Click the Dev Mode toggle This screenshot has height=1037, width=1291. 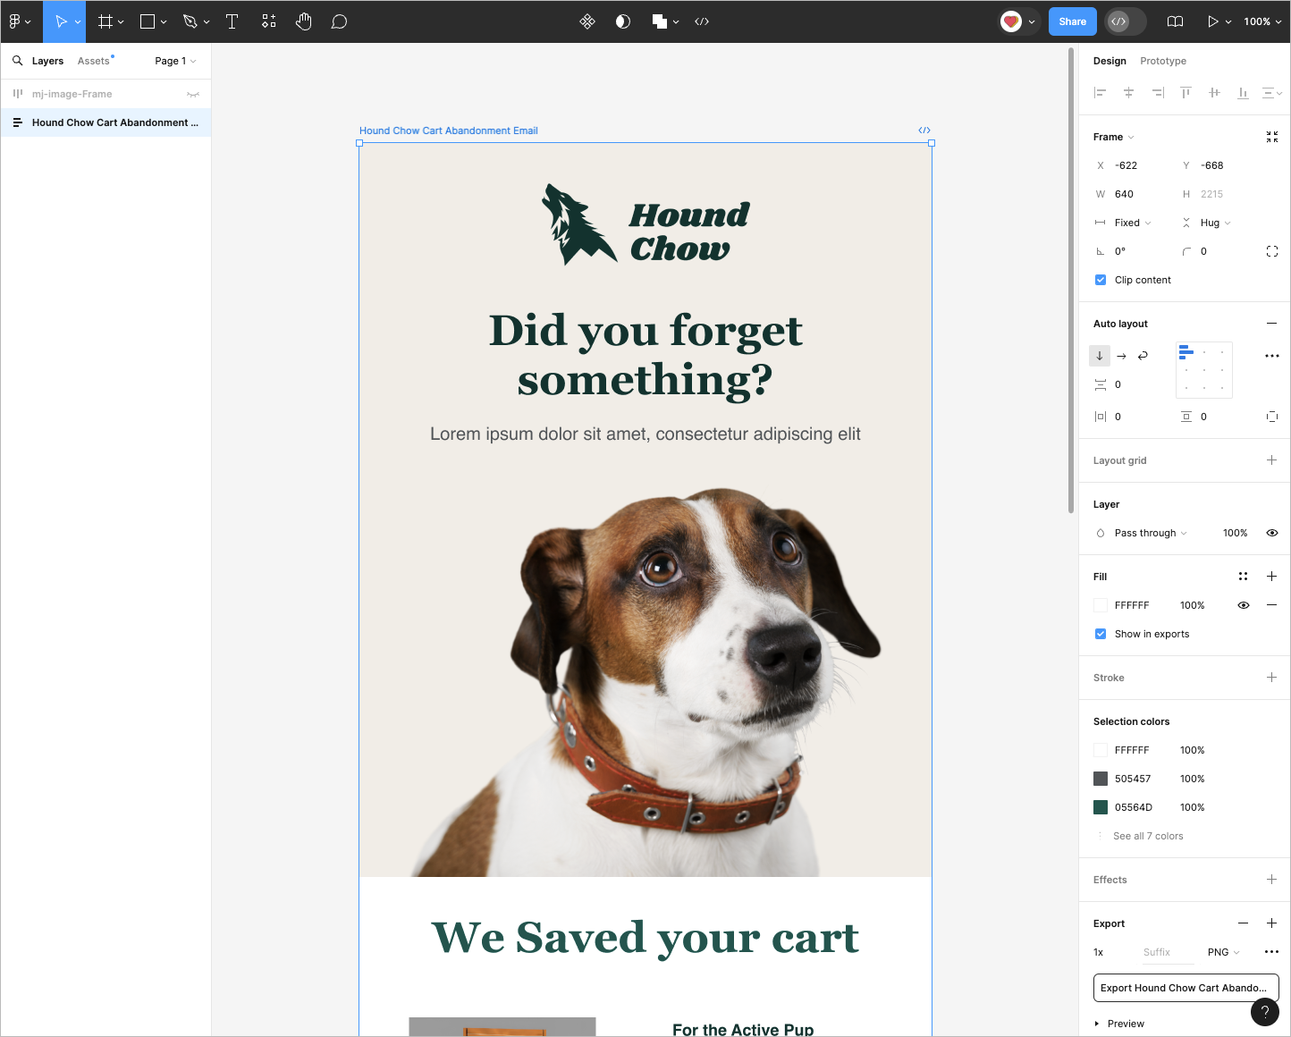1125,21
